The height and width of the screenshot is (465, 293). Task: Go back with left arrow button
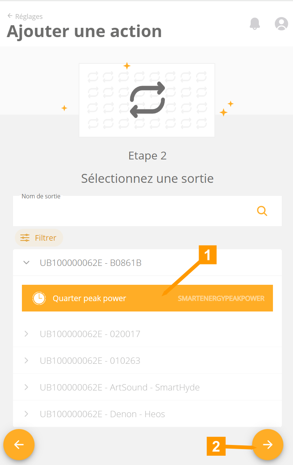pos(19,445)
